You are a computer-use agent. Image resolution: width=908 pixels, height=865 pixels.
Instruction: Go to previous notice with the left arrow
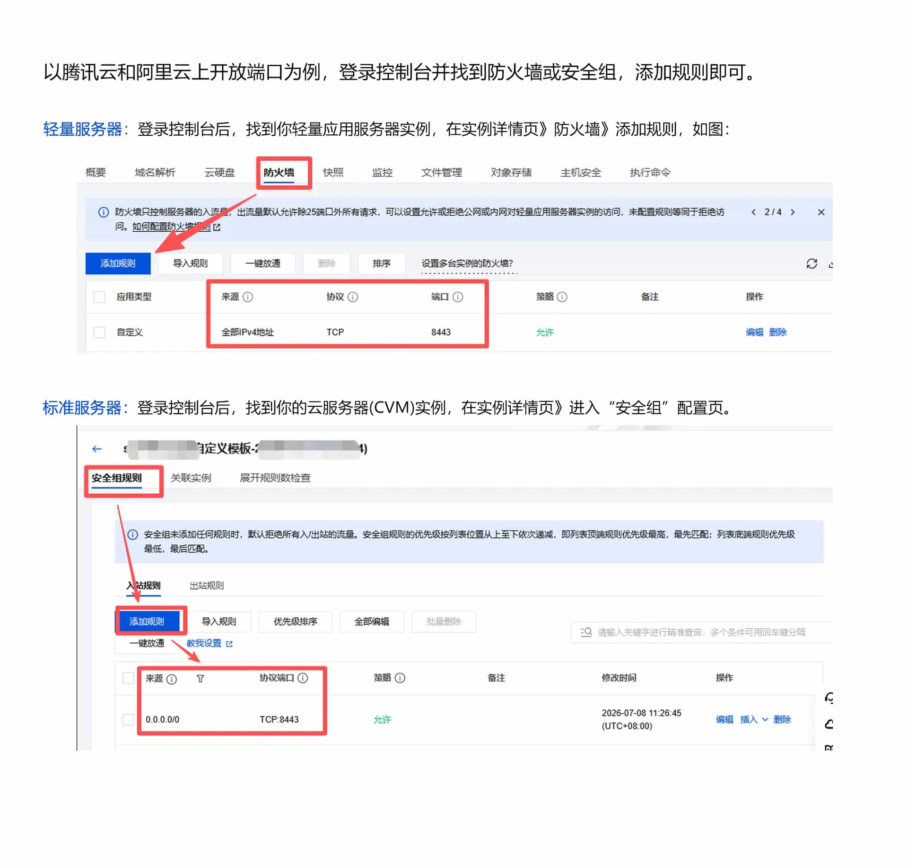[753, 212]
